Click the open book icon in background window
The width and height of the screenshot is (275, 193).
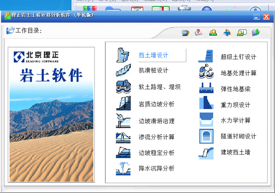(x=161, y=8)
